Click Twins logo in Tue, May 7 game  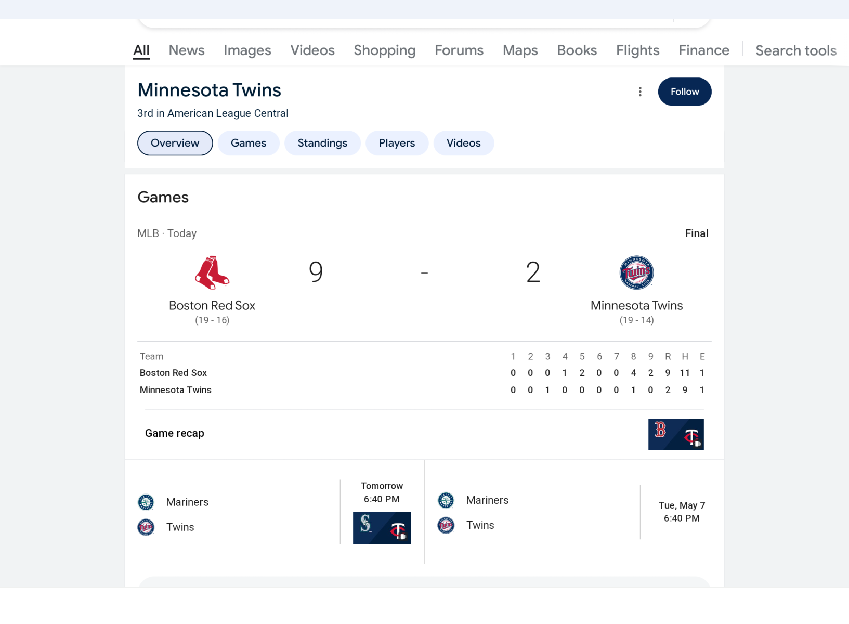coord(446,525)
